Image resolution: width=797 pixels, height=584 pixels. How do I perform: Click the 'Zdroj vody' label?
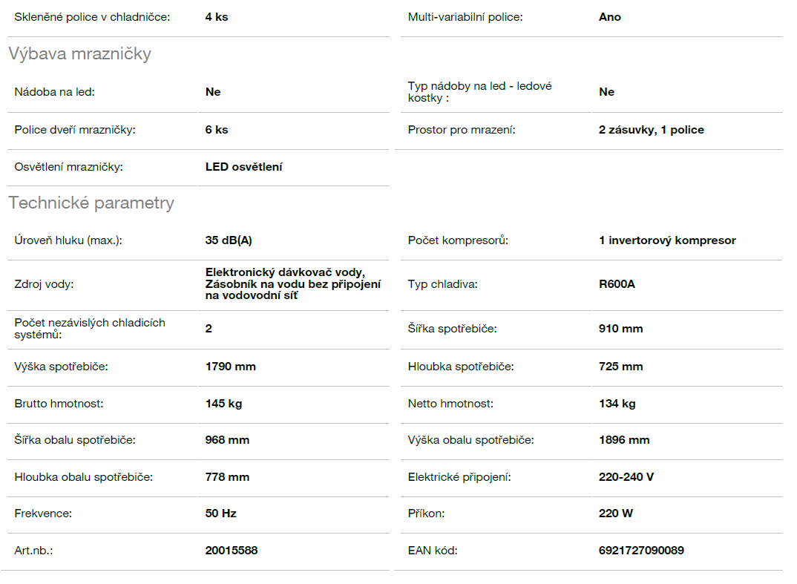[x=44, y=284]
